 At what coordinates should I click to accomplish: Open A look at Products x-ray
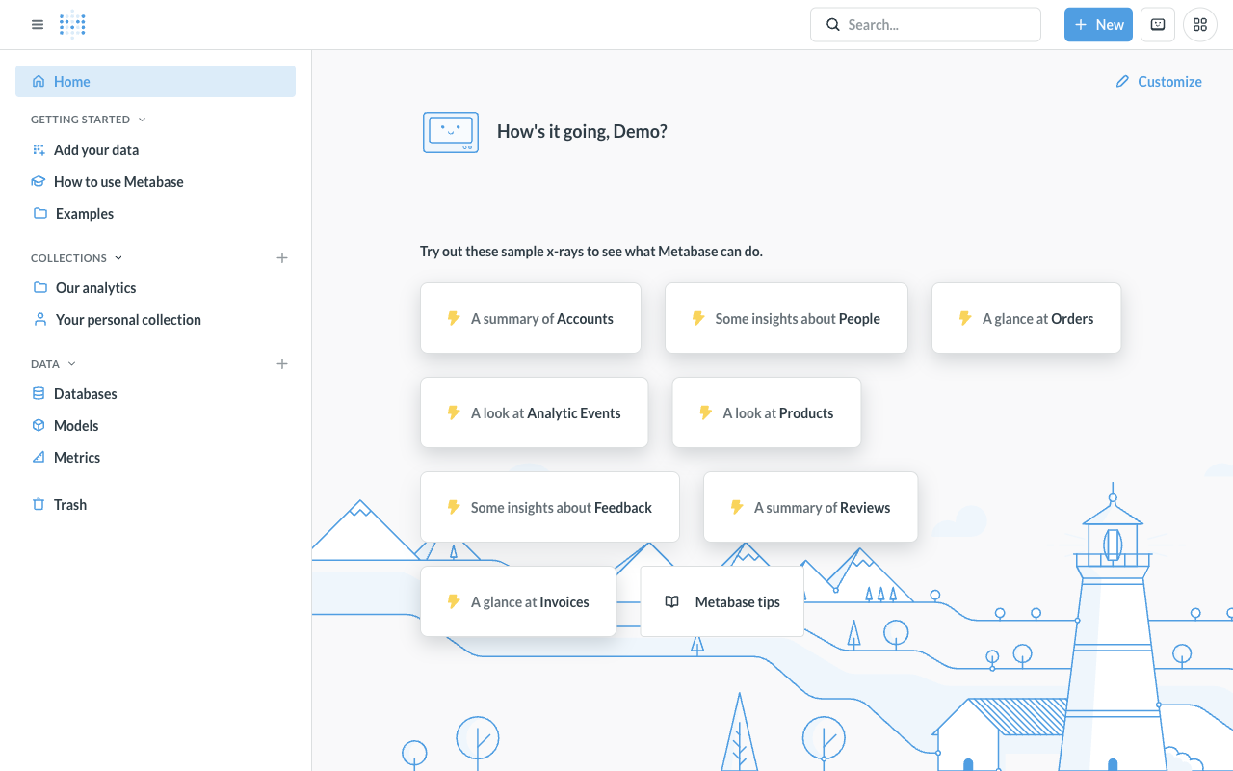click(767, 412)
